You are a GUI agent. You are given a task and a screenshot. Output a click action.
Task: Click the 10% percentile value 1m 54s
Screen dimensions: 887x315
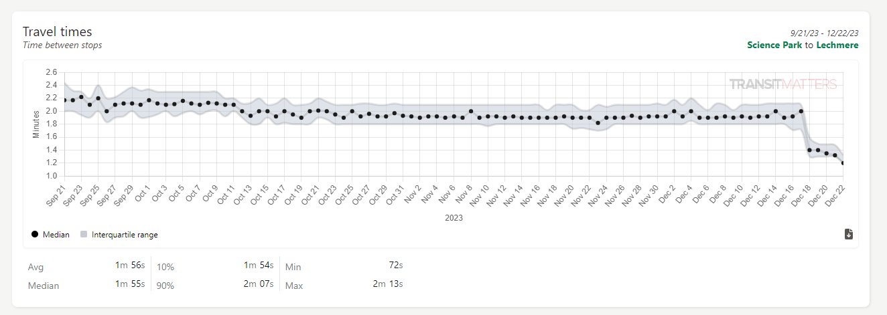click(x=259, y=266)
